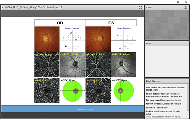Screen dimensions: 190x119
Task: Click the wi-ONH 50.1% angiography image
Action: click(x=47, y=65)
